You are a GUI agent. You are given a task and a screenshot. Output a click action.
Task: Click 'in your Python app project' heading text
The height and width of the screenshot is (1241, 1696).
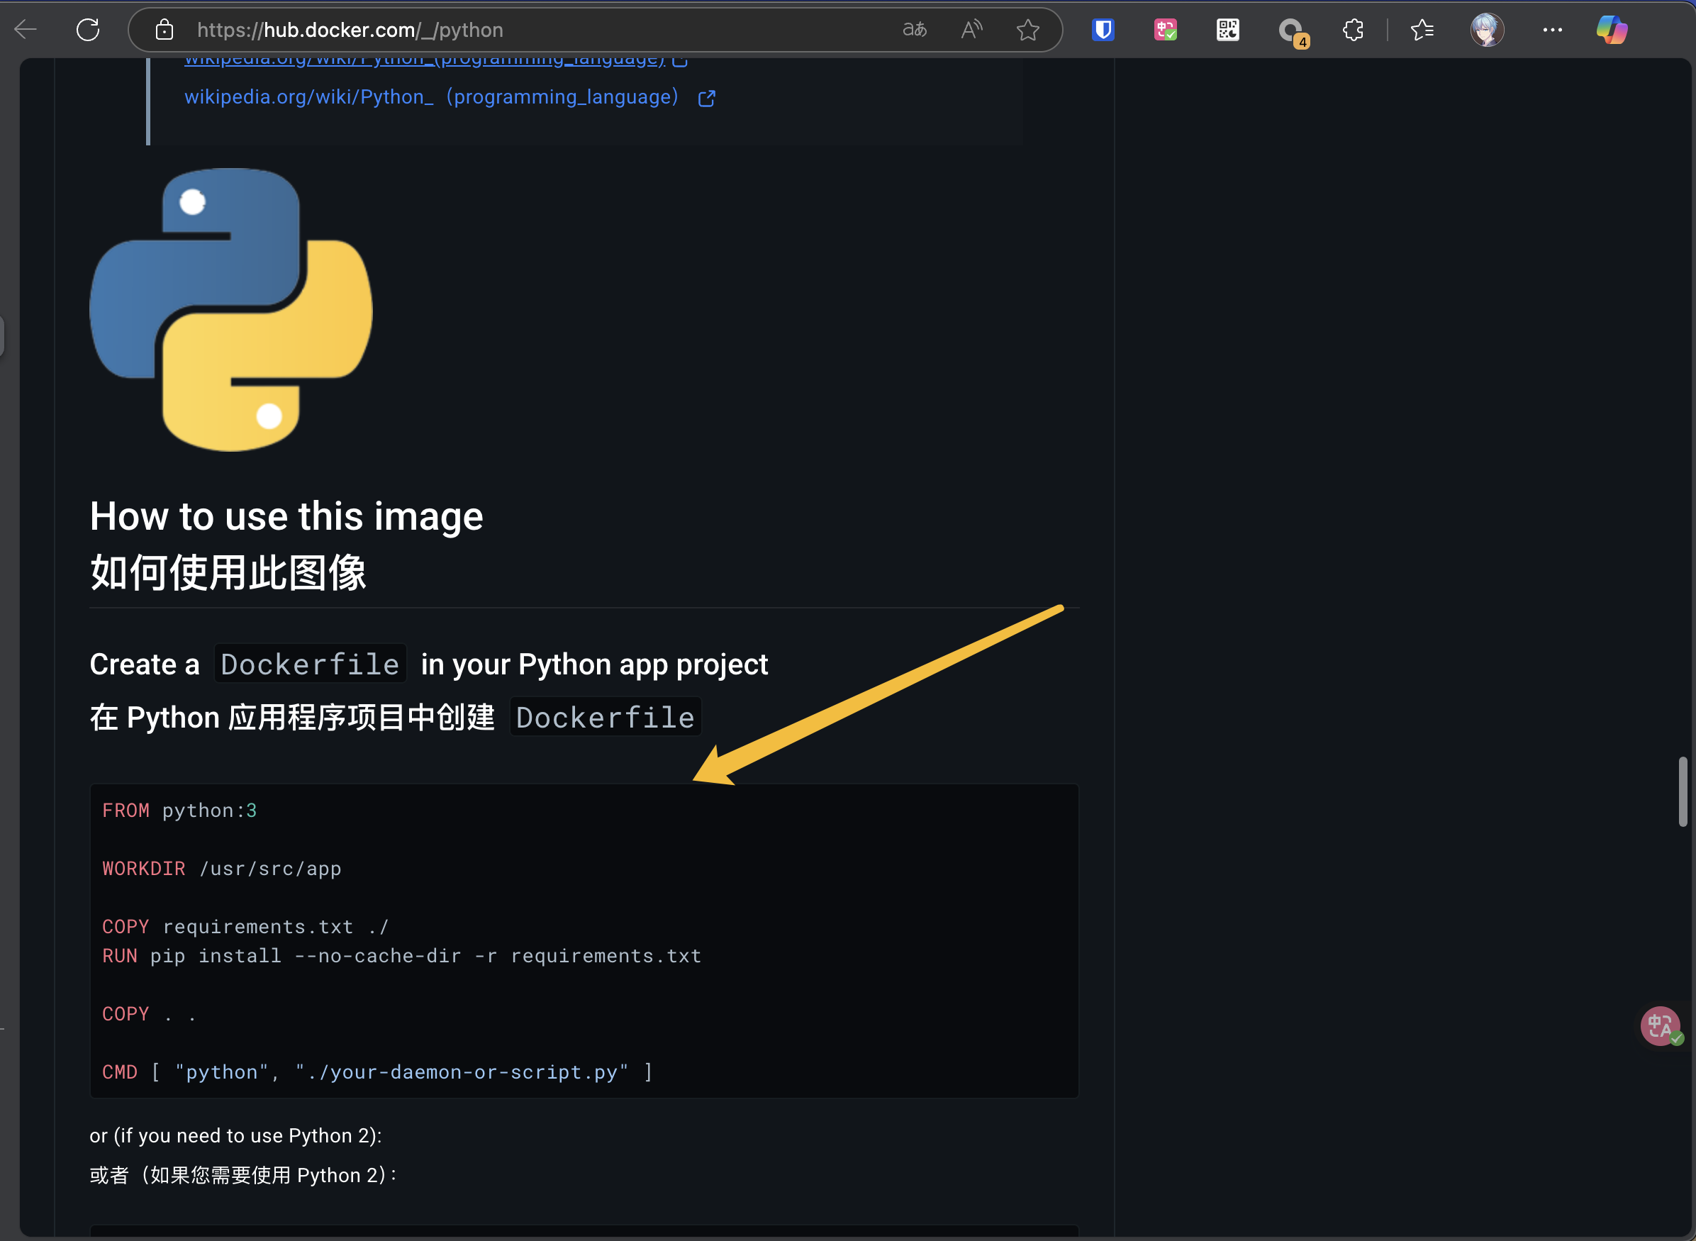coord(594,664)
